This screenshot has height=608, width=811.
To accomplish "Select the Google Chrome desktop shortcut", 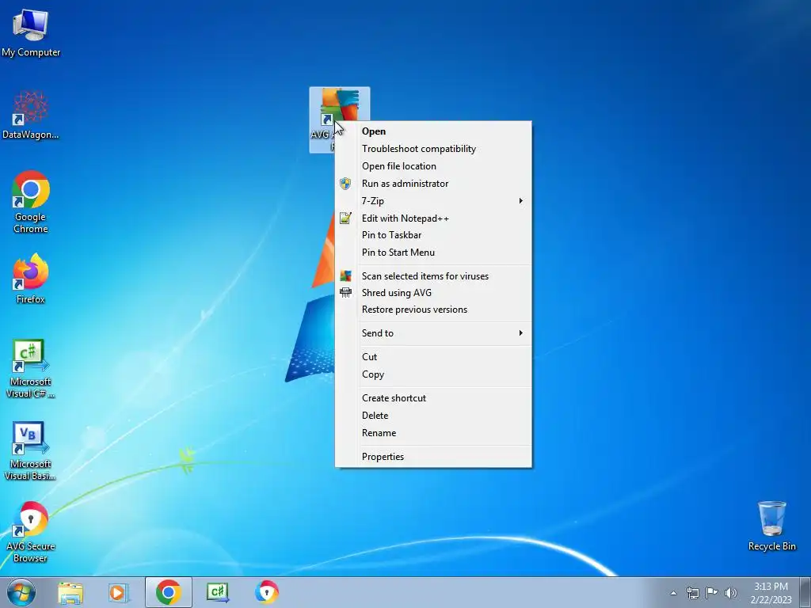I will tap(31, 202).
